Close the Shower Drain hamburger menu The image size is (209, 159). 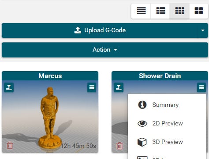202,87
